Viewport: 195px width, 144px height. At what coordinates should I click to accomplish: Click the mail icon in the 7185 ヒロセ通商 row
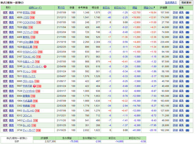[187, 42]
